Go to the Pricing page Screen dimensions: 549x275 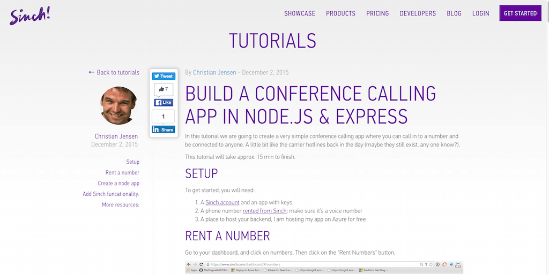[377, 13]
